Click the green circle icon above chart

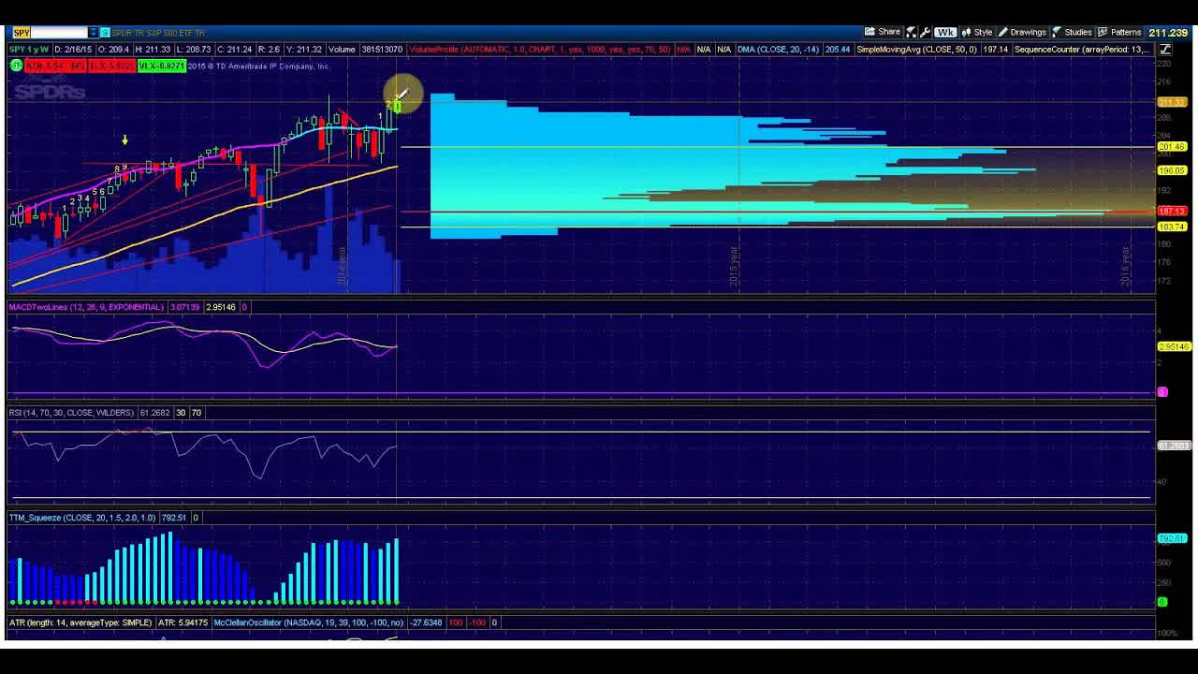(16, 66)
